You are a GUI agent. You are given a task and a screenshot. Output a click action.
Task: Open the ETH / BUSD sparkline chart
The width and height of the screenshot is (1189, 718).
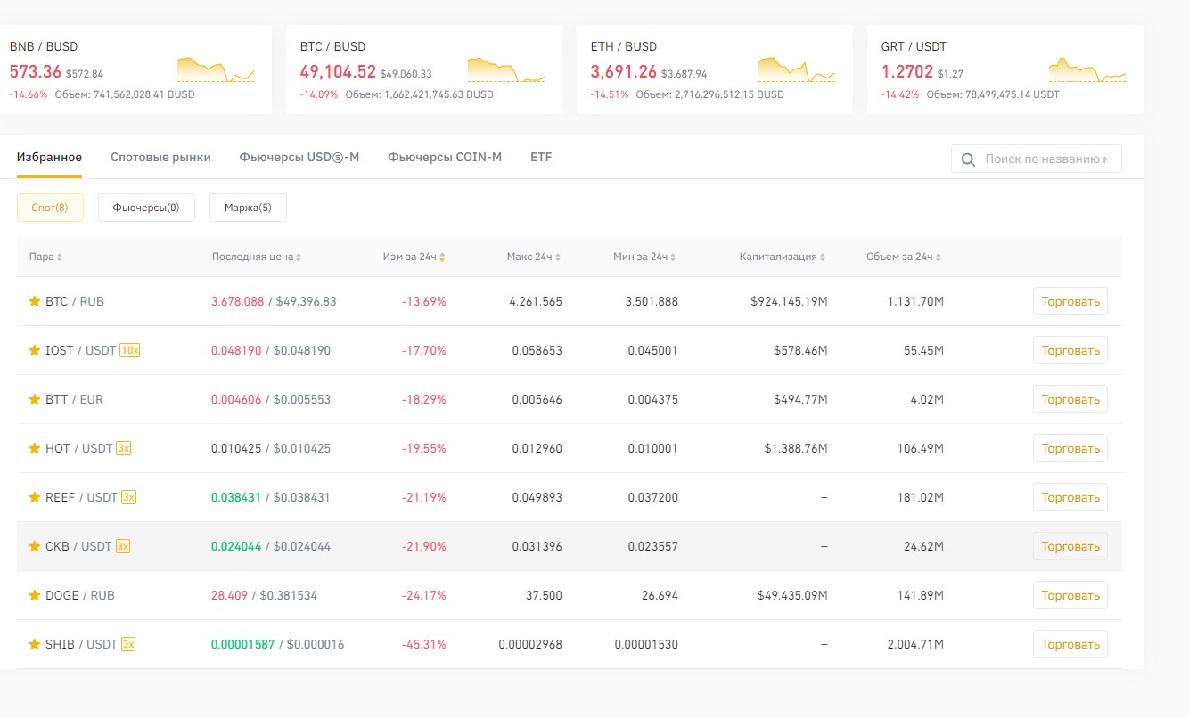point(797,69)
